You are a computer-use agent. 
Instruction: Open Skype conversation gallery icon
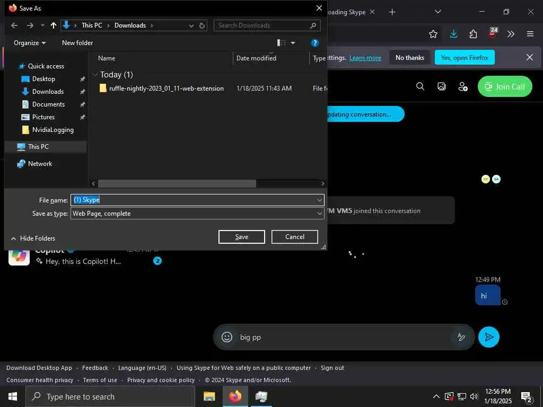click(442, 86)
